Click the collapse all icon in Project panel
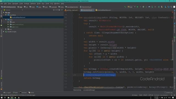Viewport: 176px width, 99px height. click(56, 10)
